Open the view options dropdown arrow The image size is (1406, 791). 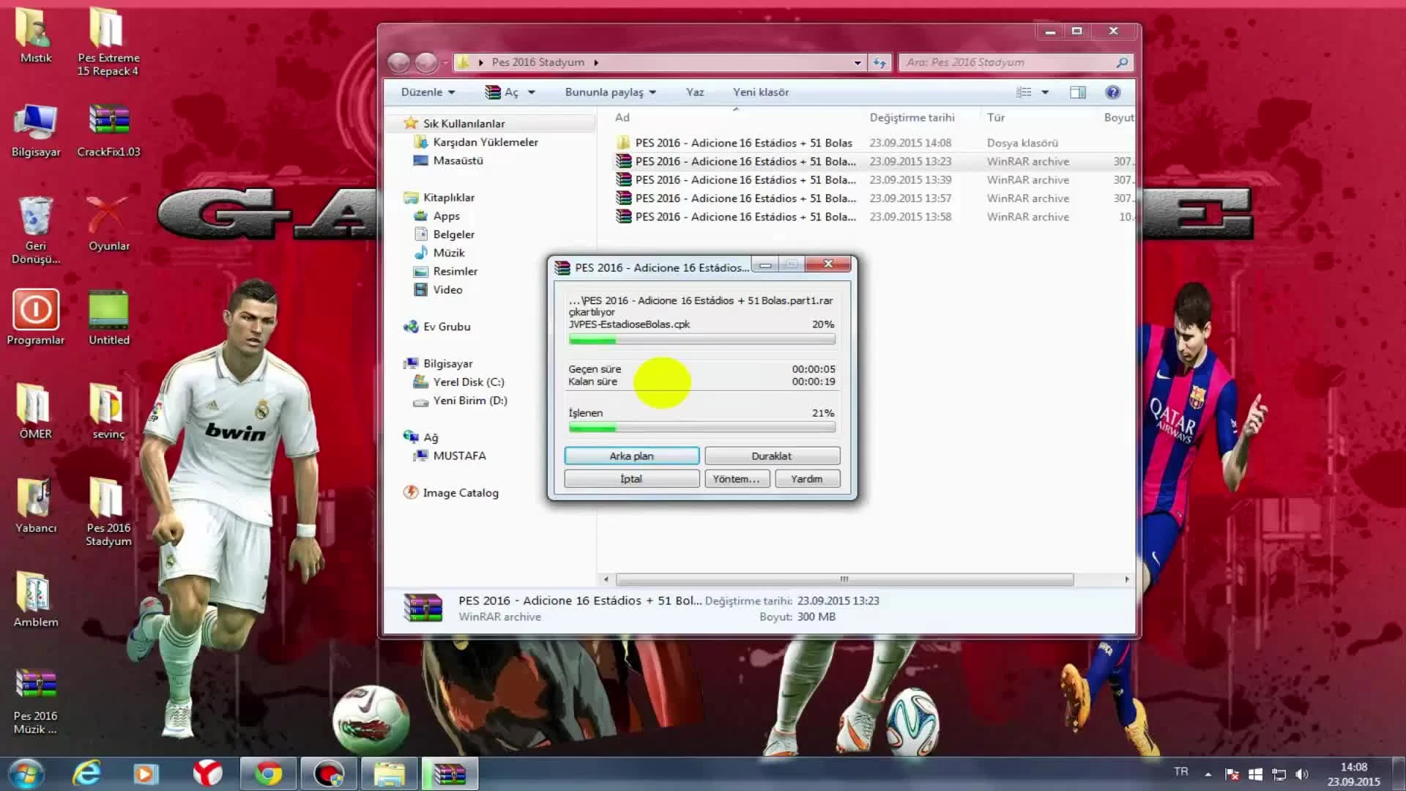(1045, 92)
